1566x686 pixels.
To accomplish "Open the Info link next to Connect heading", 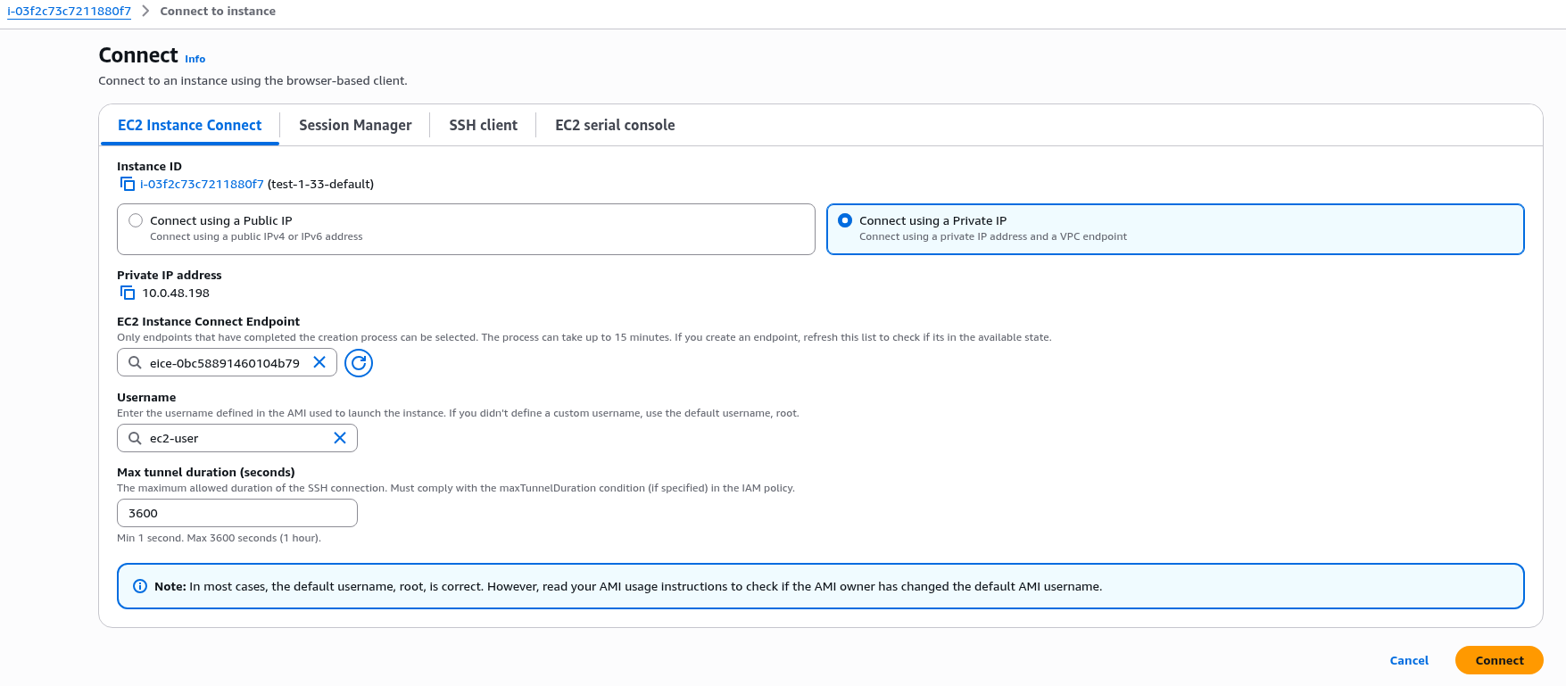I will point(195,59).
